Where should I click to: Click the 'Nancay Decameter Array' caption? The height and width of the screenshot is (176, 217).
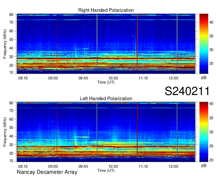click(47, 172)
